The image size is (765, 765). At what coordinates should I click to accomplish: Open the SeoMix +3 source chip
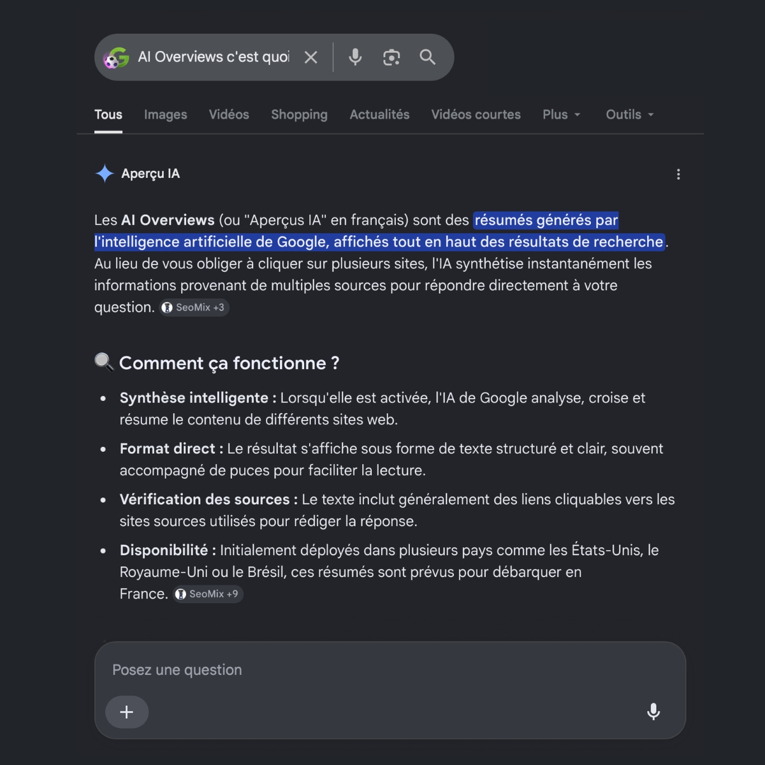pyautogui.click(x=194, y=307)
